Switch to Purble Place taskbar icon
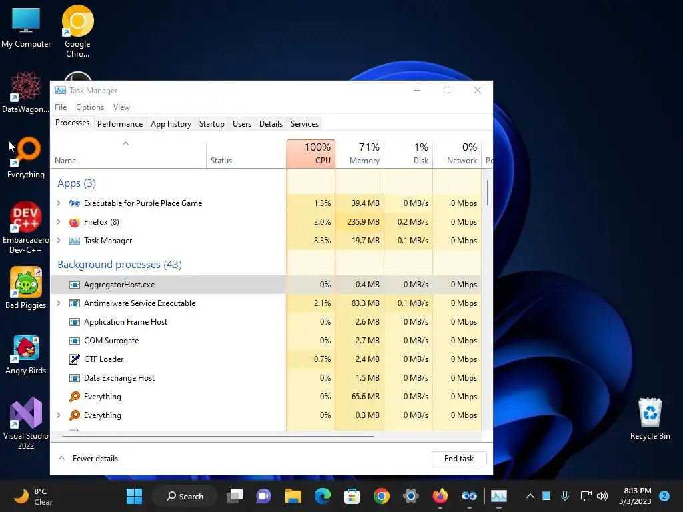683x512 pixels. [469, 496]
